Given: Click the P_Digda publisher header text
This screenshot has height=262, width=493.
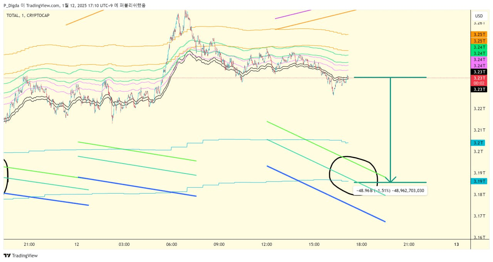Looking at the screenshot, I should pos(75,5).
